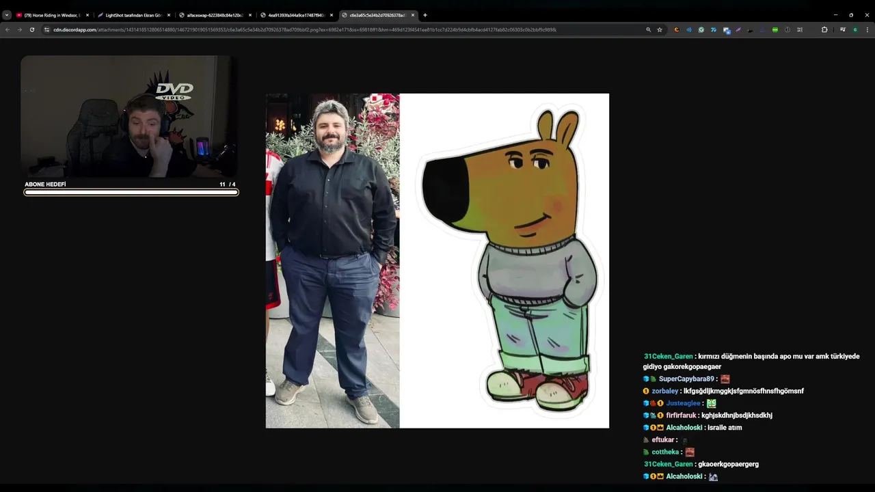The height and width of the screenshot is (492, 875).
Task: Click username Alcaholoski on "israile atım" message
Action: 684,428
